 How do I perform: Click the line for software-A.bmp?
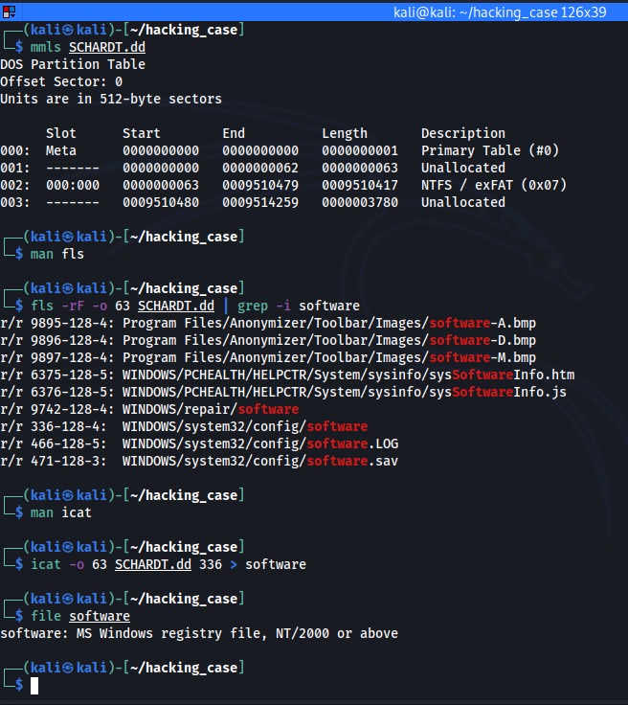pos(268,323)
